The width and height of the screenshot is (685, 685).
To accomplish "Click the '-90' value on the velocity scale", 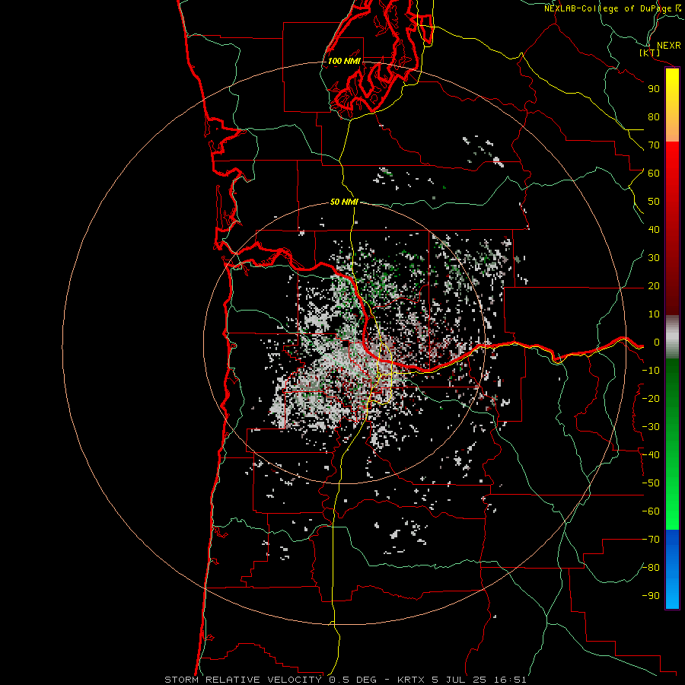I will pos(651,596).
